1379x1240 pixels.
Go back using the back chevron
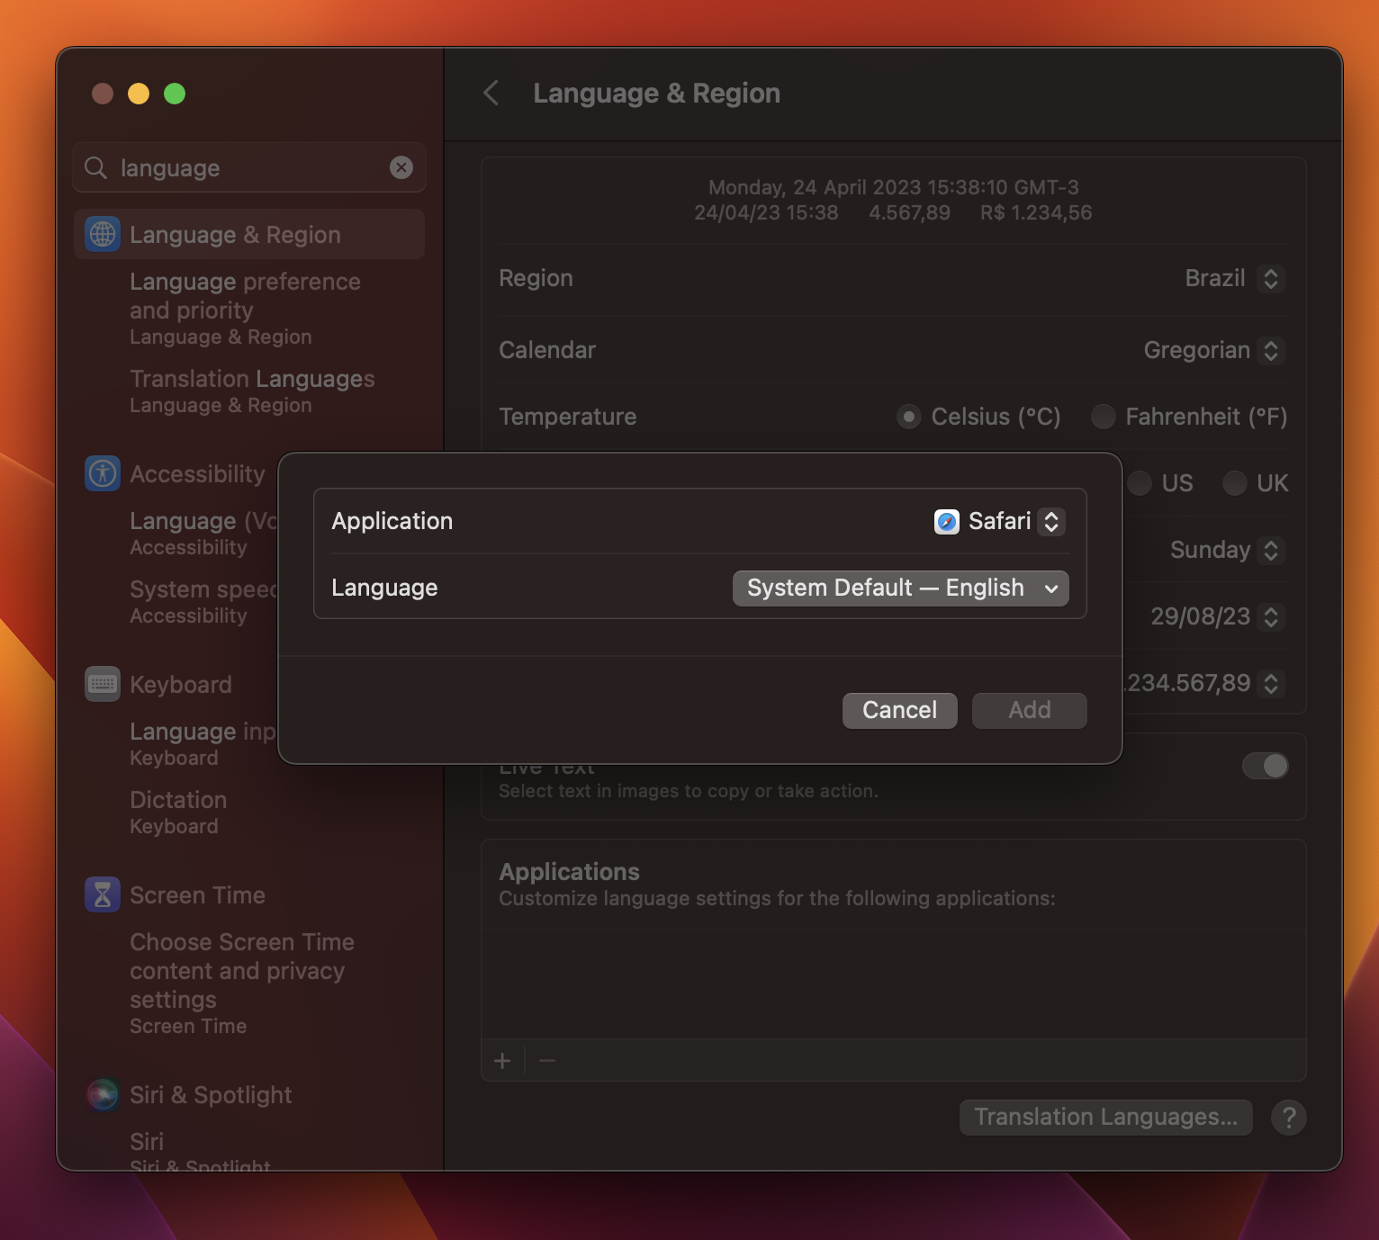491,93
